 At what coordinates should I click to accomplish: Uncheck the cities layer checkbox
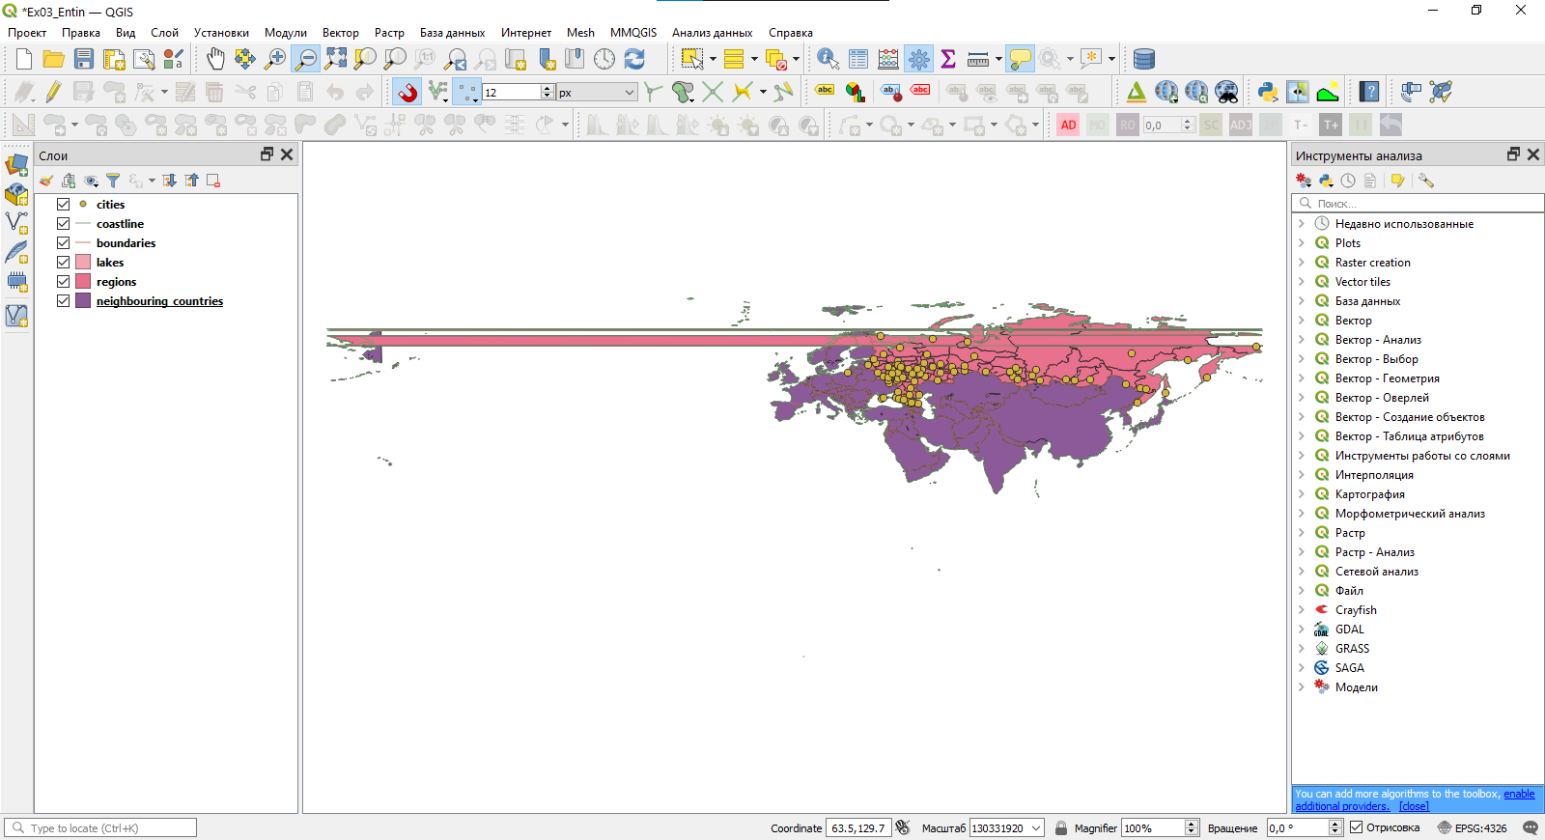point(63,205)
